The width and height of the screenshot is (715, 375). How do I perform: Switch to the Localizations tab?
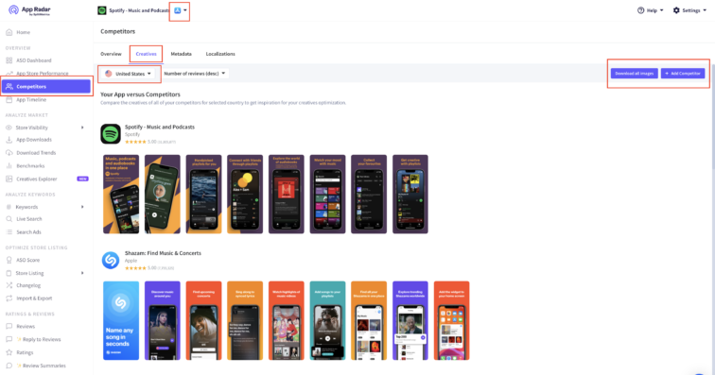tap(220, 54)
